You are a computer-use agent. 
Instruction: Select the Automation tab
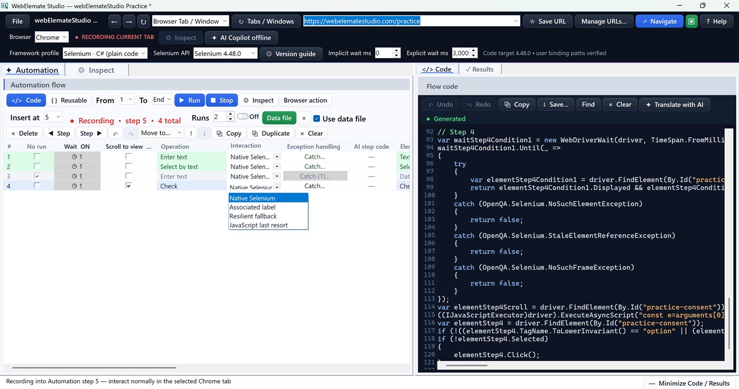pos(33,70)
